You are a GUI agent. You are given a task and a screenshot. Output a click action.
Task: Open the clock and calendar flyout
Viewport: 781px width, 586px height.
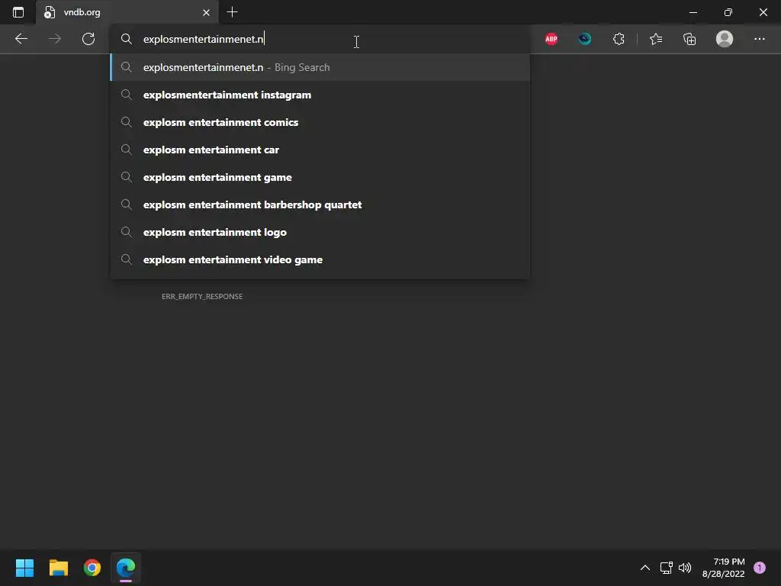click(723, 568)
